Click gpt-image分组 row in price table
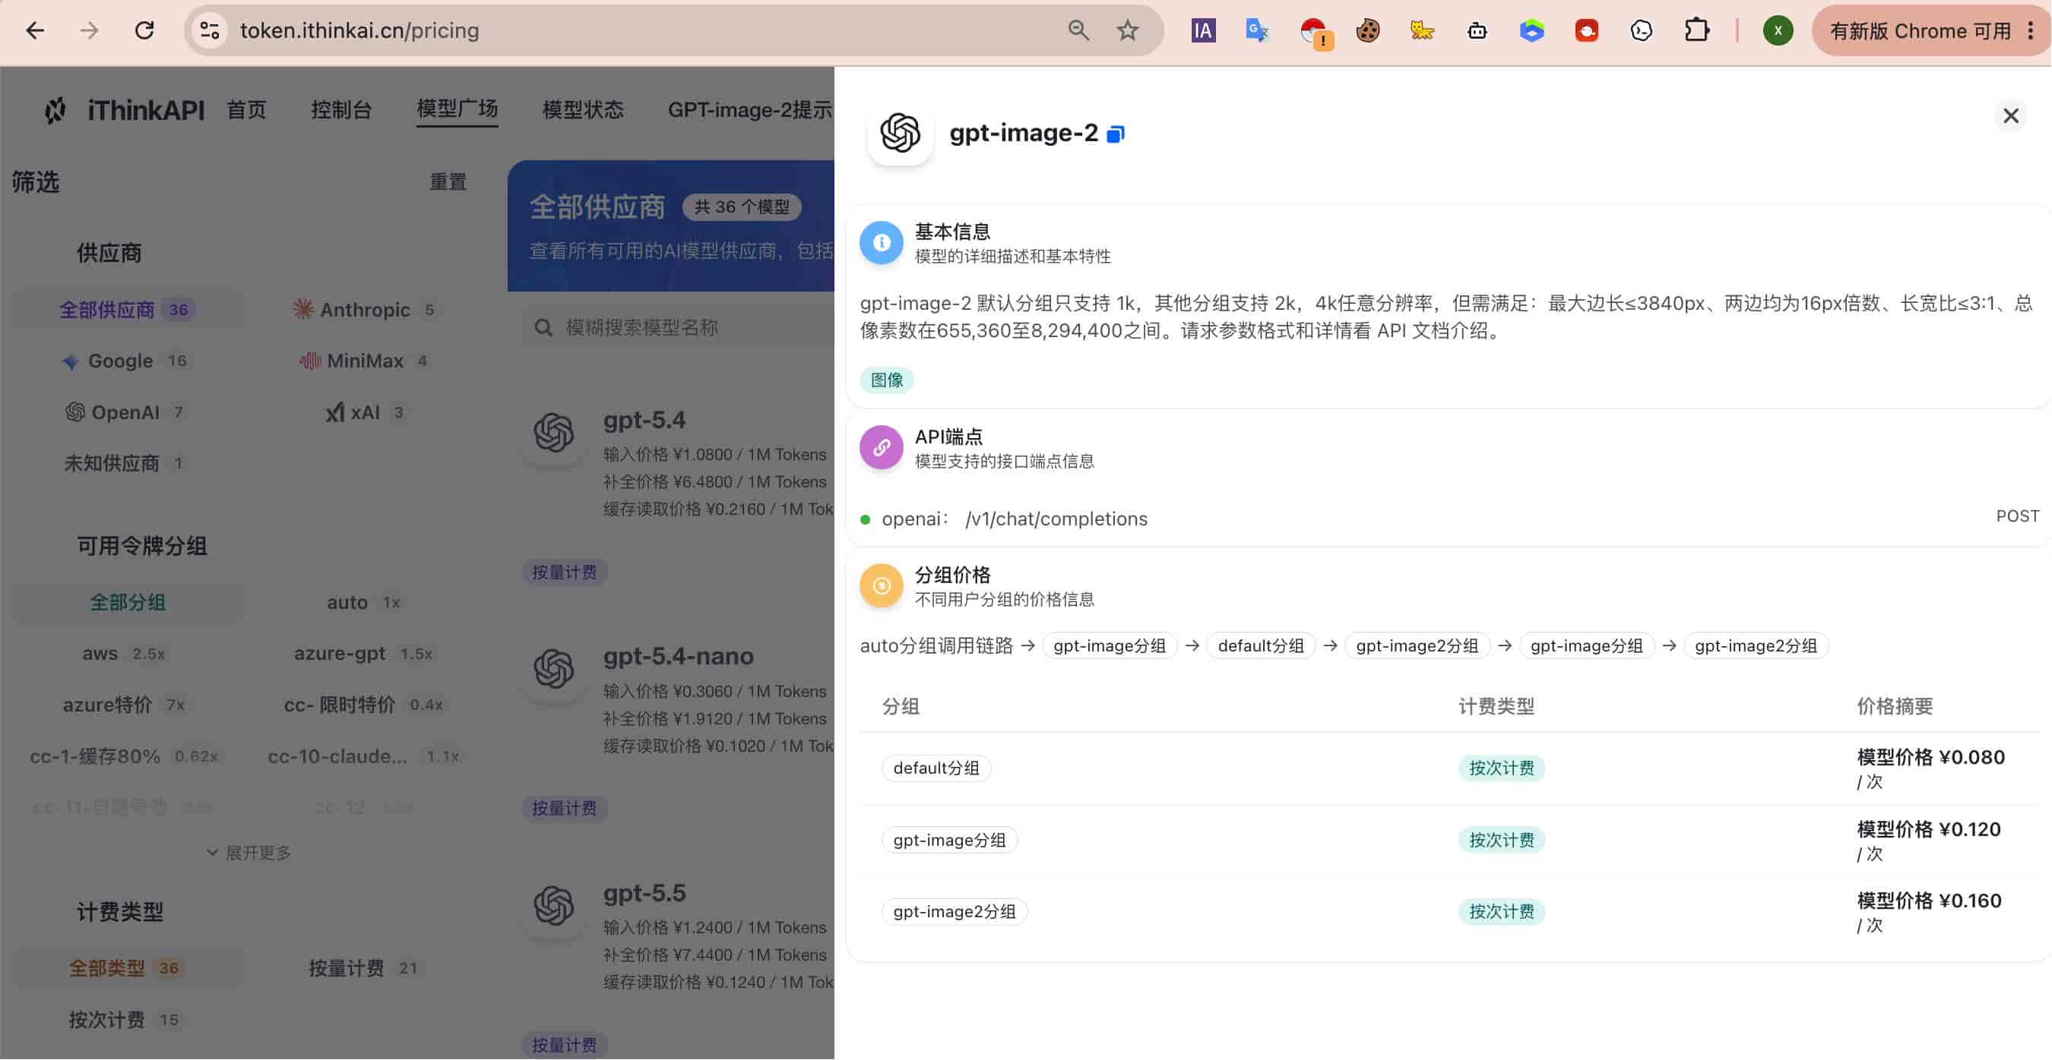 tap(1450, 841)
